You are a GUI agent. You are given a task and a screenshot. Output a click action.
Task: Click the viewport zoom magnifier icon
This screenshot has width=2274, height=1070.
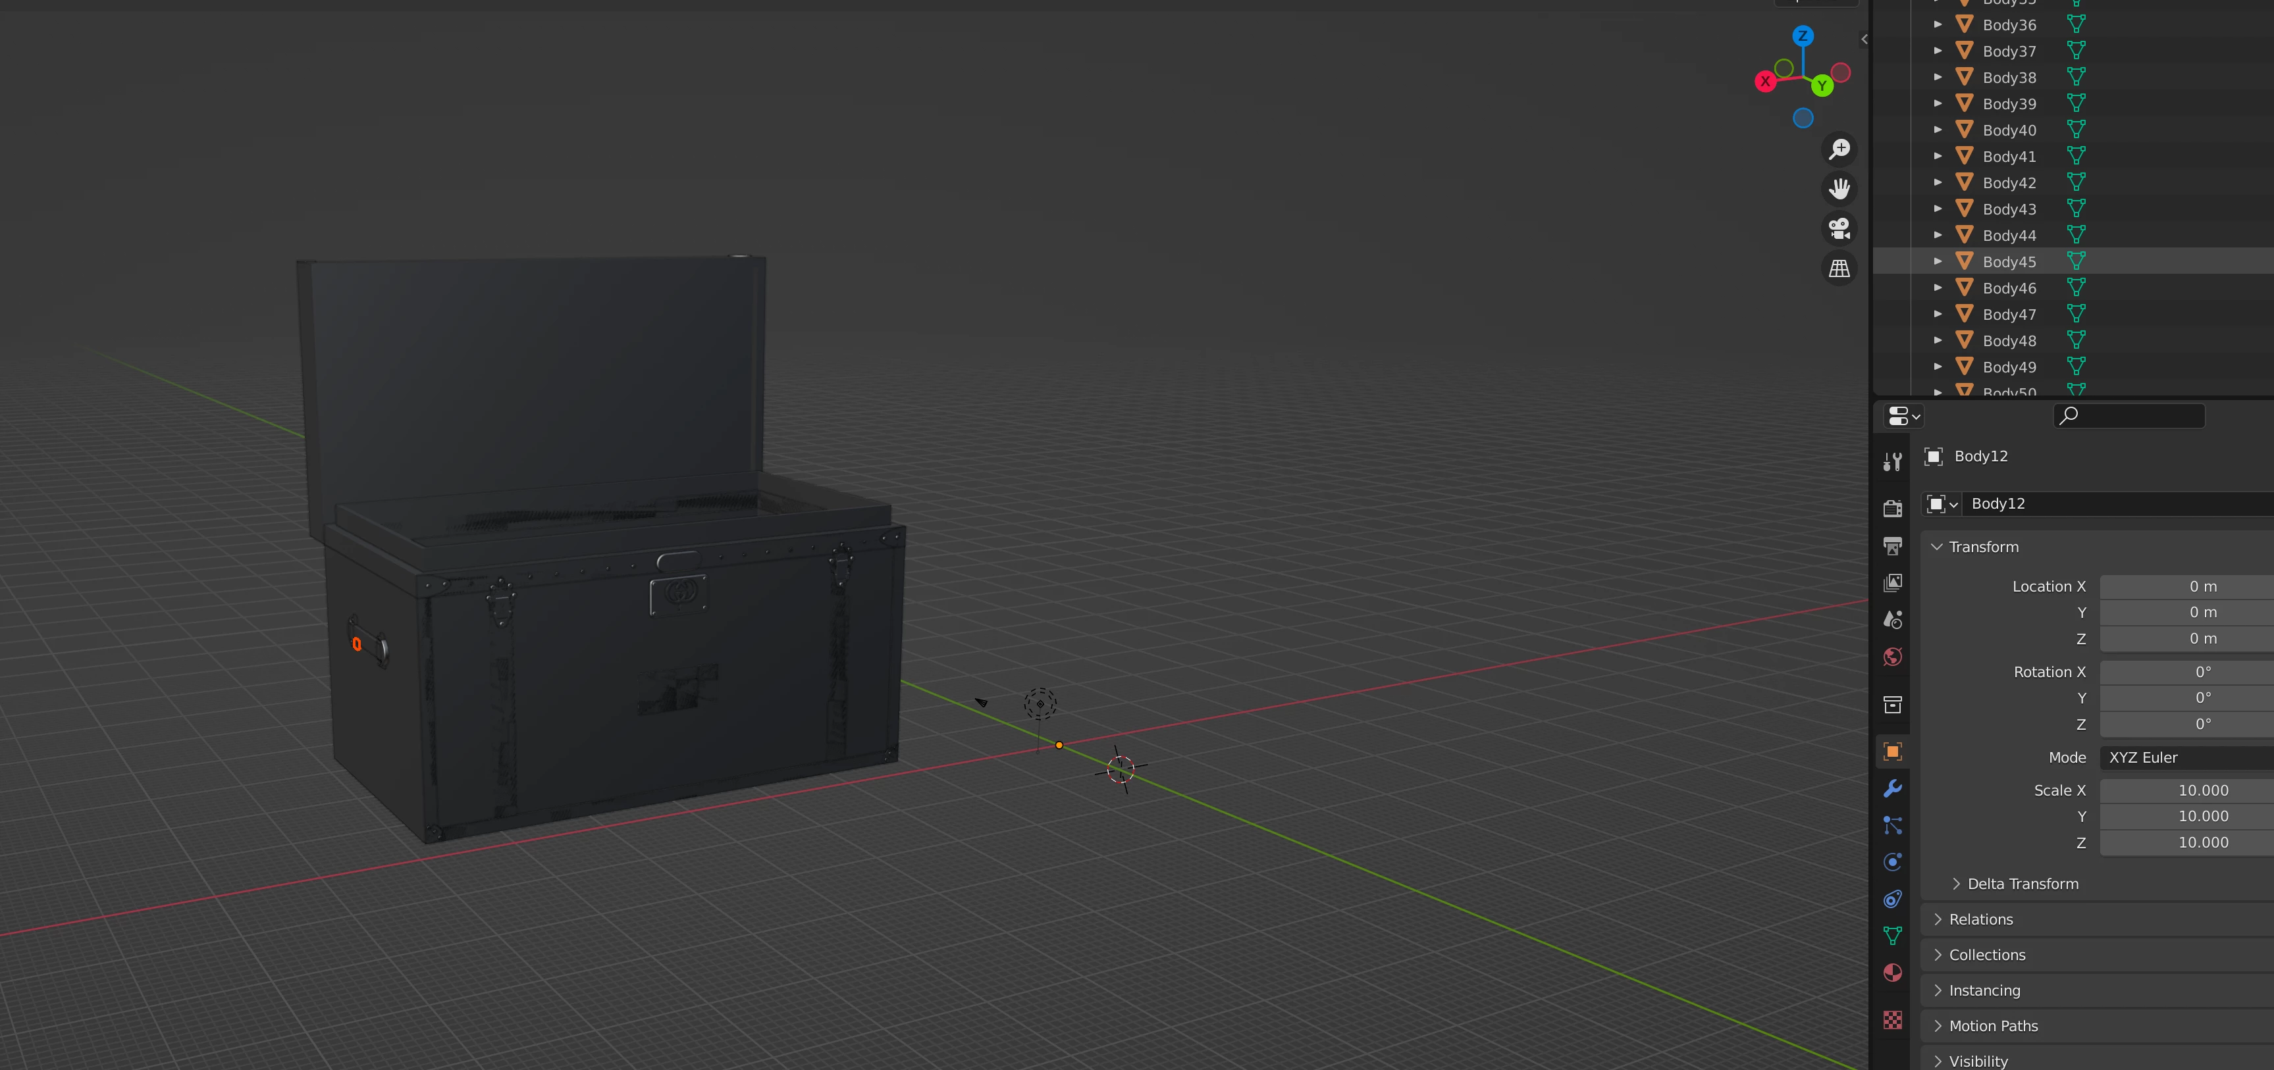coord(1839,149)
